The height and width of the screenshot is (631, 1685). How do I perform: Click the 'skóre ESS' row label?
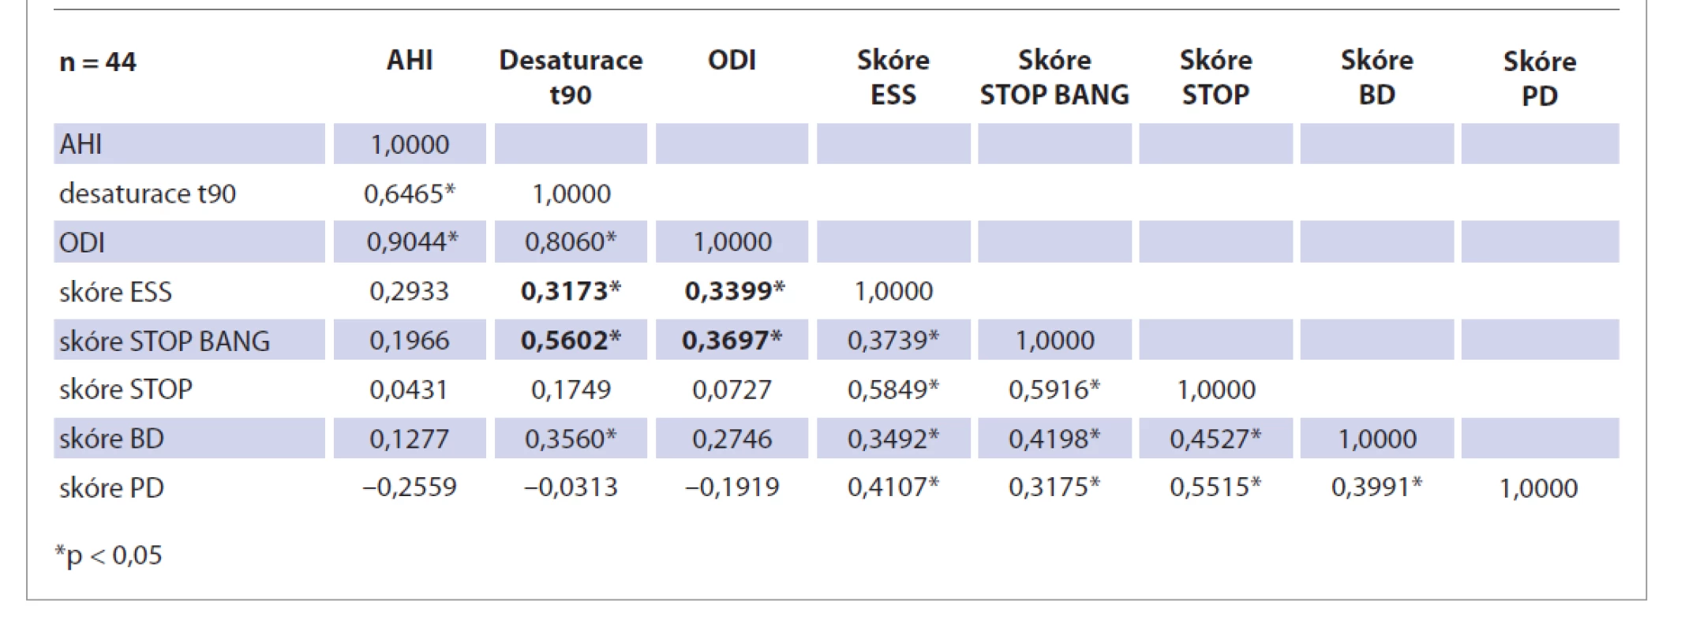coord(115,292)
